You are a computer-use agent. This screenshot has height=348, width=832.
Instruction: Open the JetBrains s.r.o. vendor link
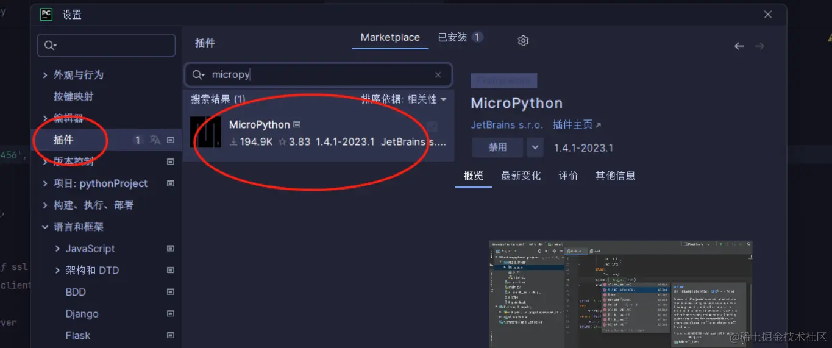(x=507, y=124)
